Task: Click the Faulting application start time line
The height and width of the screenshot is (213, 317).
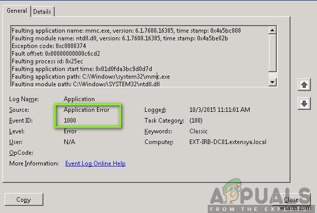Action: pos(82,69)
